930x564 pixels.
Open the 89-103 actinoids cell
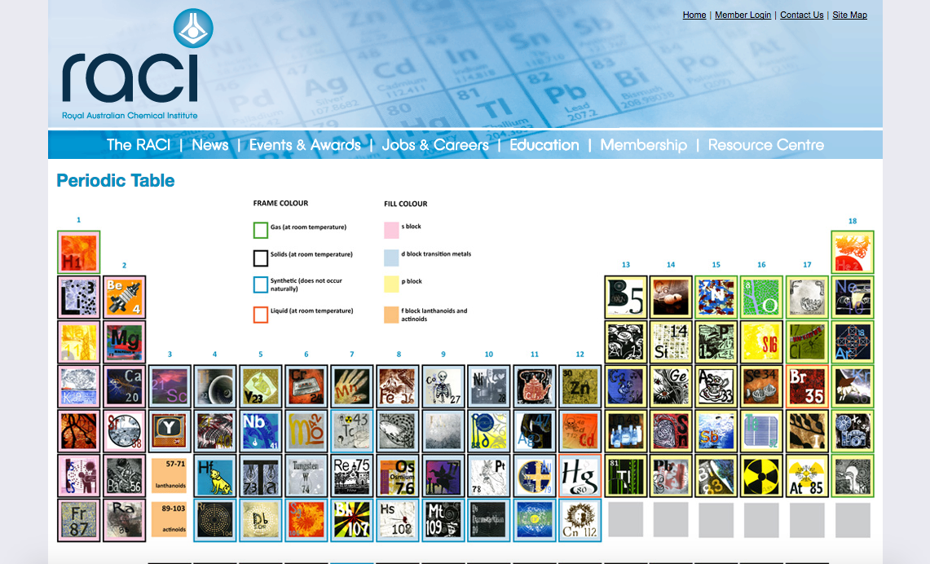[x=169, y=520]
